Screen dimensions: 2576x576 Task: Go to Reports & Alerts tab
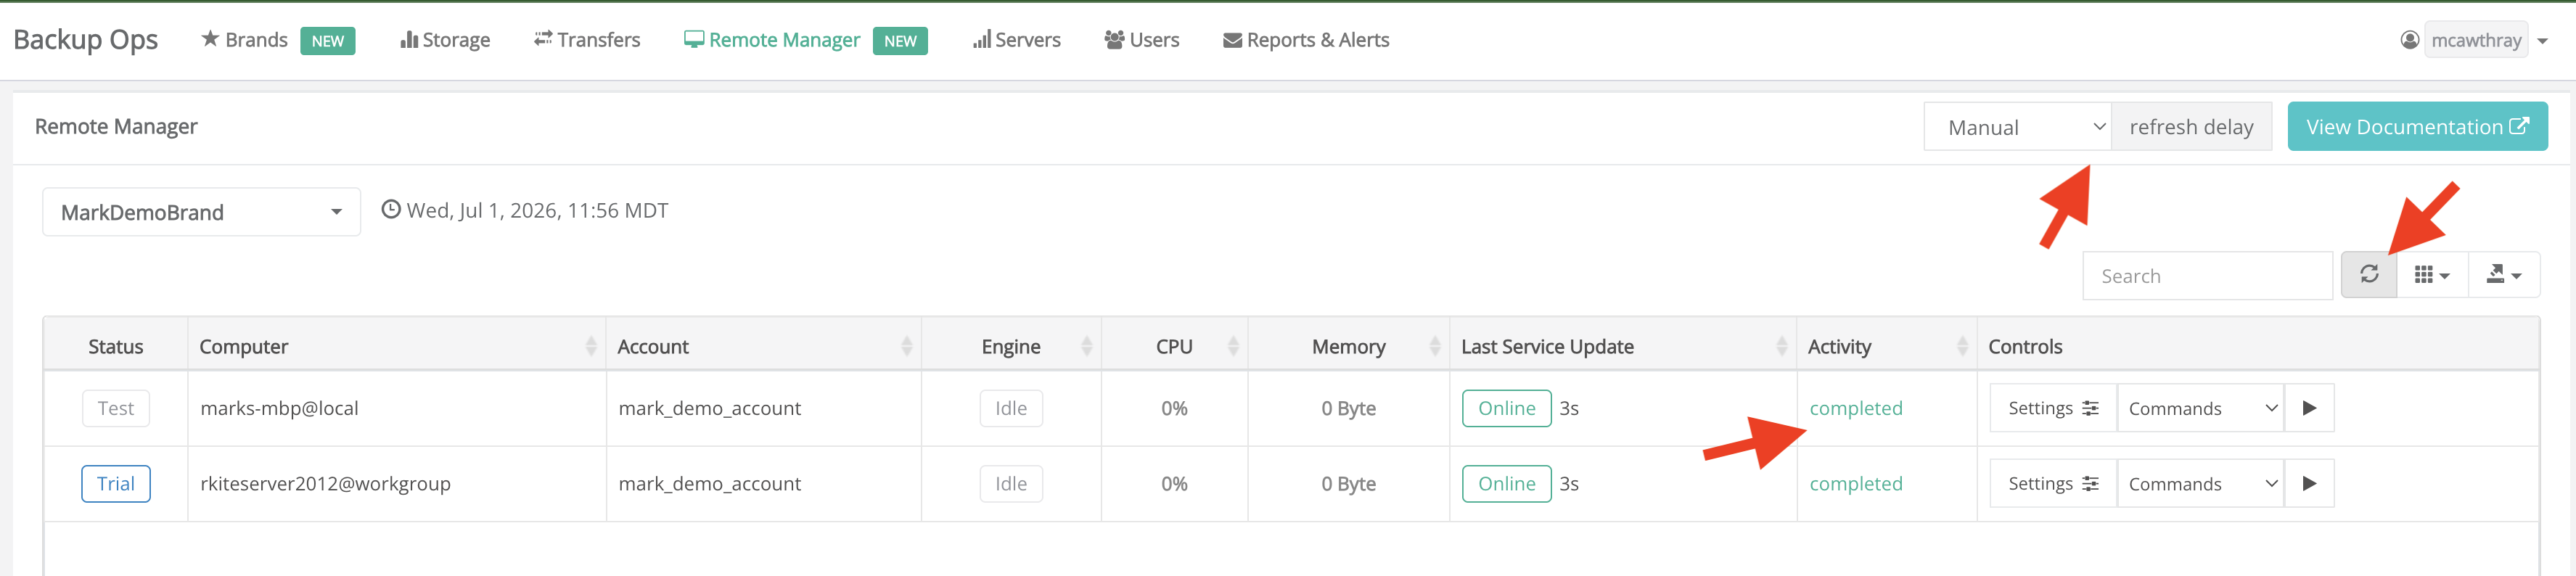(x=1306, y=40)
